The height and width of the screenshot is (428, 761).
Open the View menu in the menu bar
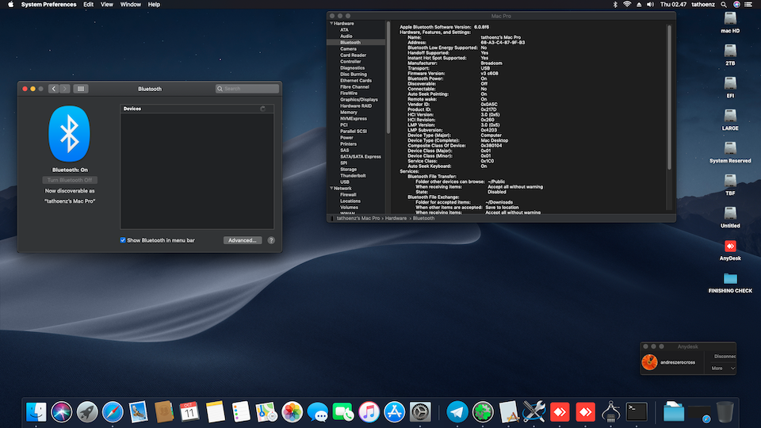[x=106, y=5]
